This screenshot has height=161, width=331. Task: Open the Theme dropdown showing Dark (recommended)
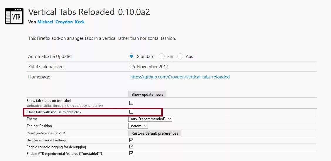pos(150,119)
